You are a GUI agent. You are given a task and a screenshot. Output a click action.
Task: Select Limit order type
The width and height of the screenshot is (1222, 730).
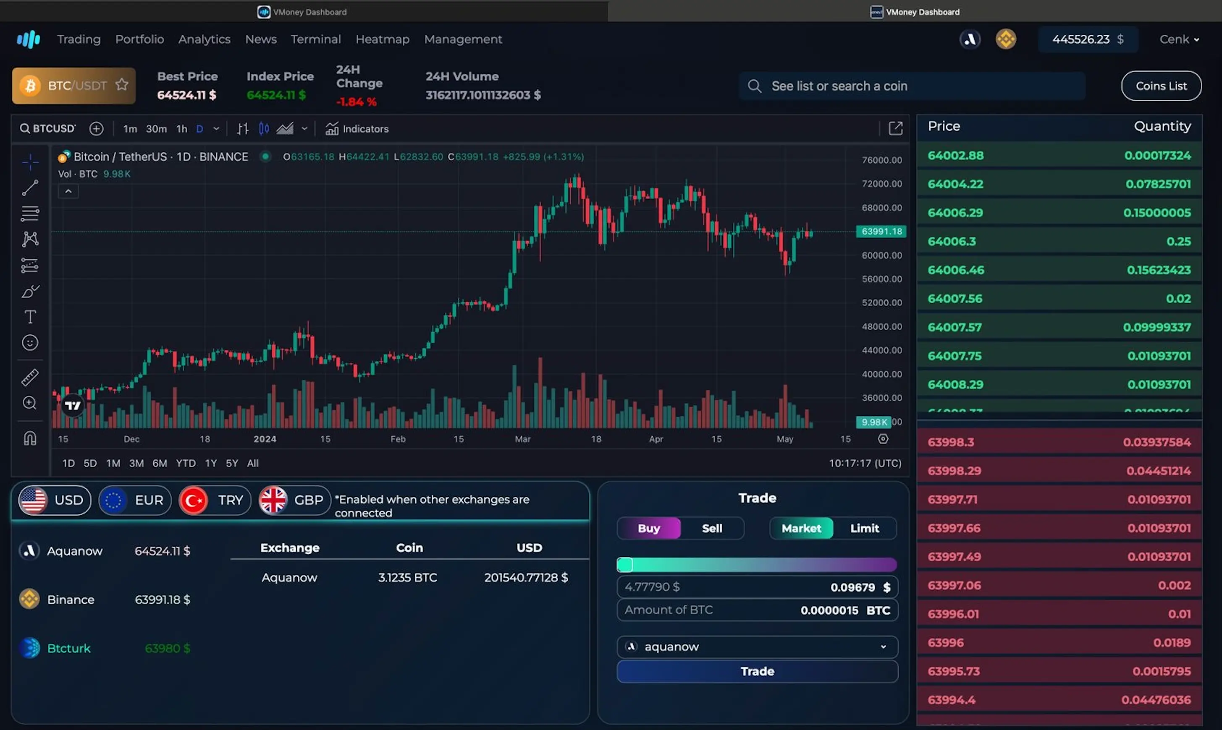[865, 528]
